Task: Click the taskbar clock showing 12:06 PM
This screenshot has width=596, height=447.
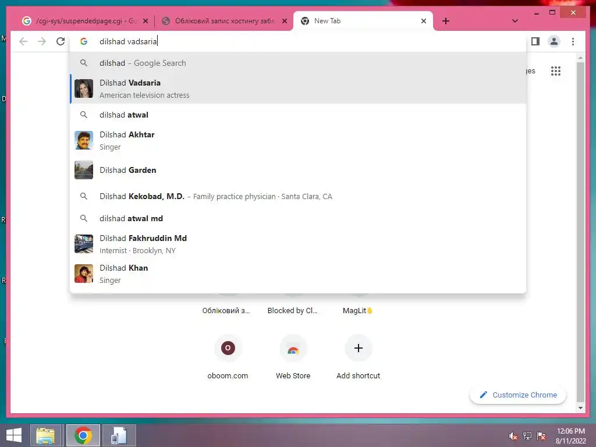Action: coord(570,436)
